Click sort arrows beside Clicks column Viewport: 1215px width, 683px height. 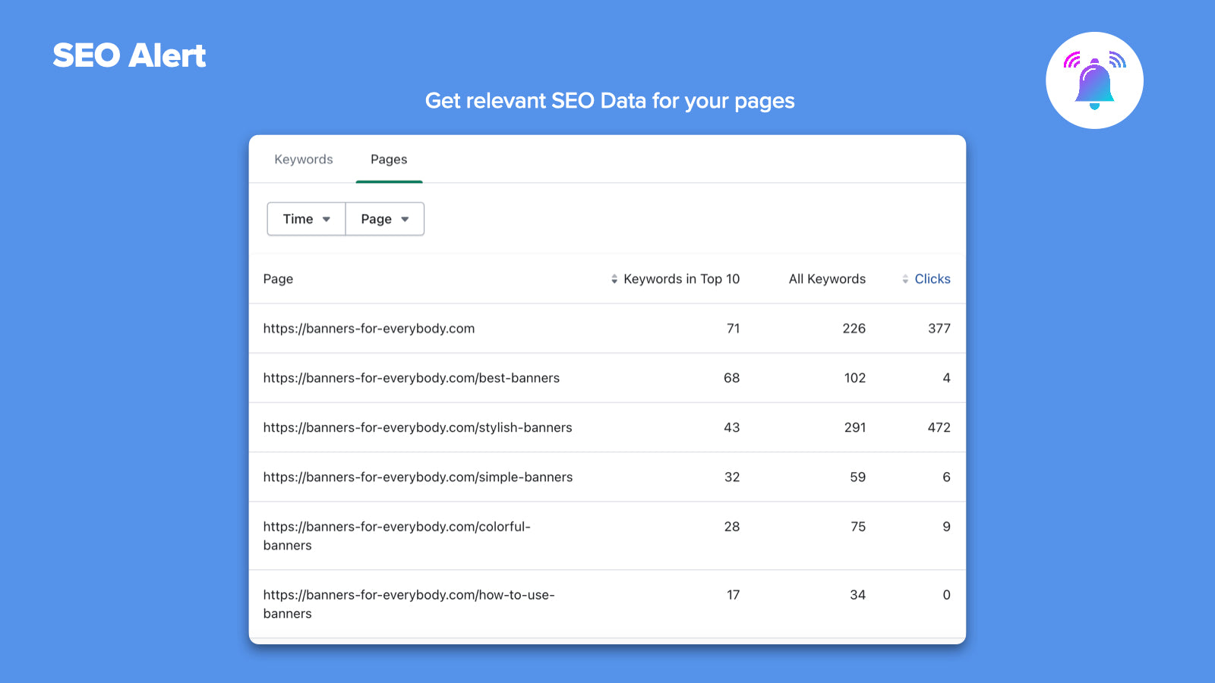[905, 279]
